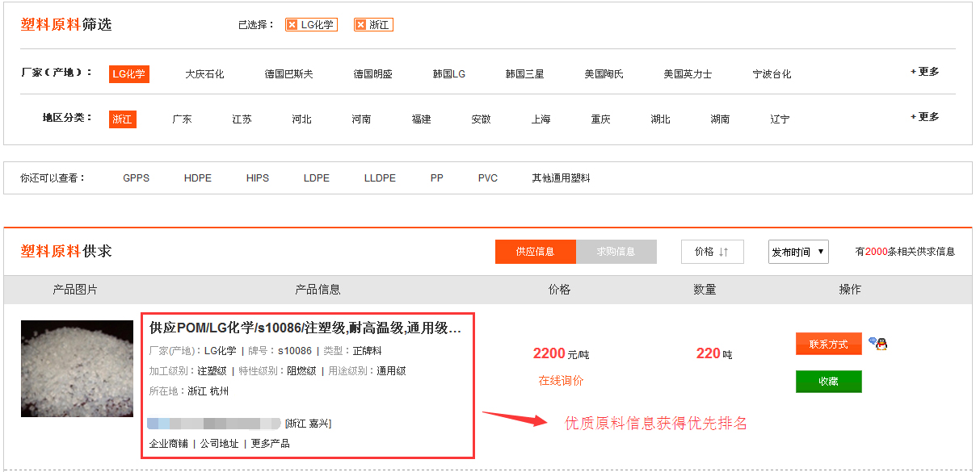Filter by region 福建
The height and width of the screenshot is (472, 976).
pyautogui.click(x=421, y=119)
